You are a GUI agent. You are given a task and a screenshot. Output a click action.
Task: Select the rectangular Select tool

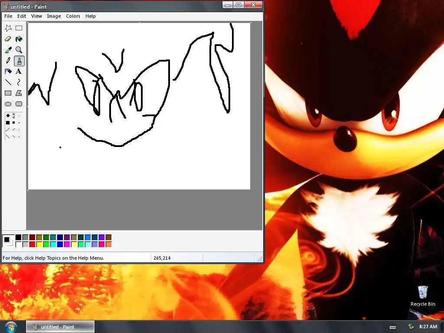(19, 28)
